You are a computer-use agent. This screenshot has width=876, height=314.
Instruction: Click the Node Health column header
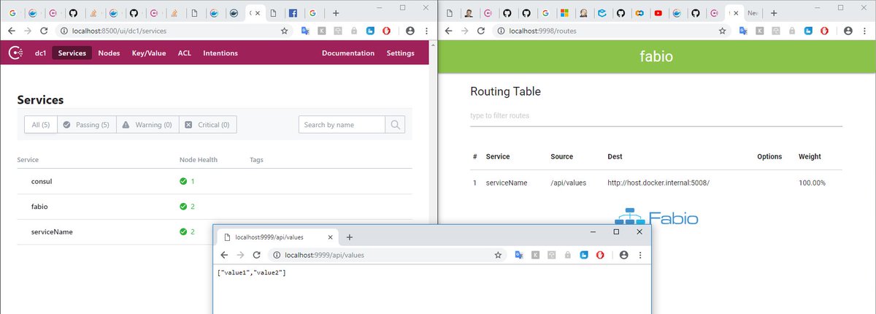[x=199, y=159]
